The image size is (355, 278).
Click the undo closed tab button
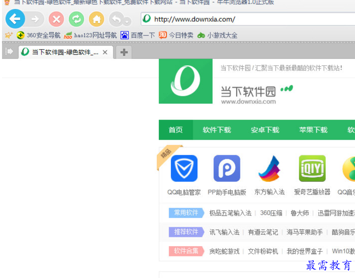click(x=117, y=19)
